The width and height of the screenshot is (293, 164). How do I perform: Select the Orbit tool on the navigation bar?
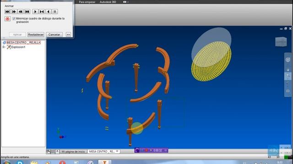(288, 83)
